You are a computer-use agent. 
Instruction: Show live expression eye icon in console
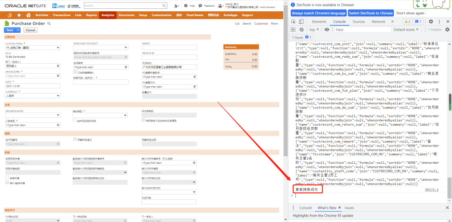point(326,29)
